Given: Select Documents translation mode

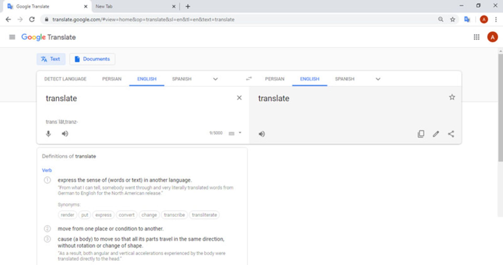Looking at the screenshot, I should [92, 59].
